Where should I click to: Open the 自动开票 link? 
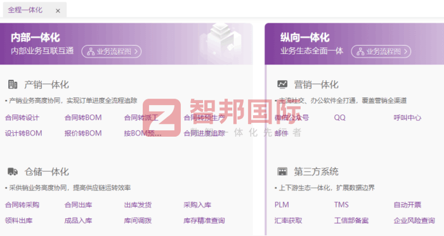pos(407,205)
